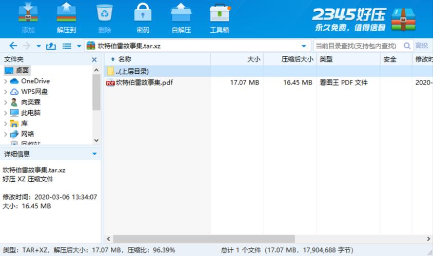Click the search magnifier icon

pyautogui.click(x=407, y=46)
